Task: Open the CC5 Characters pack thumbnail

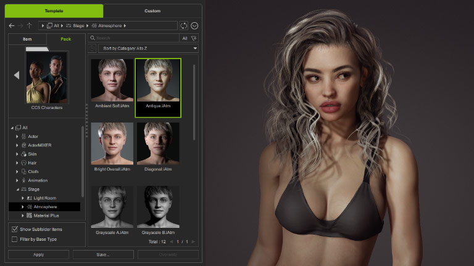Action: click(47, 78)
